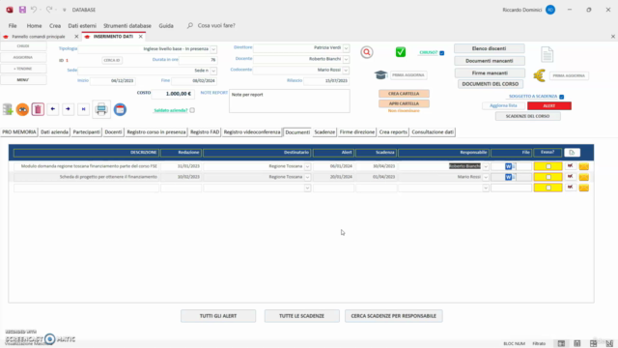Click the printer icon
The image size is (618, 348).
tap(101, 109)
